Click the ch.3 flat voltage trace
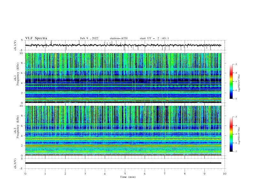Image resolution: width=253 pixels, height=195 pixels. [123, 163]
